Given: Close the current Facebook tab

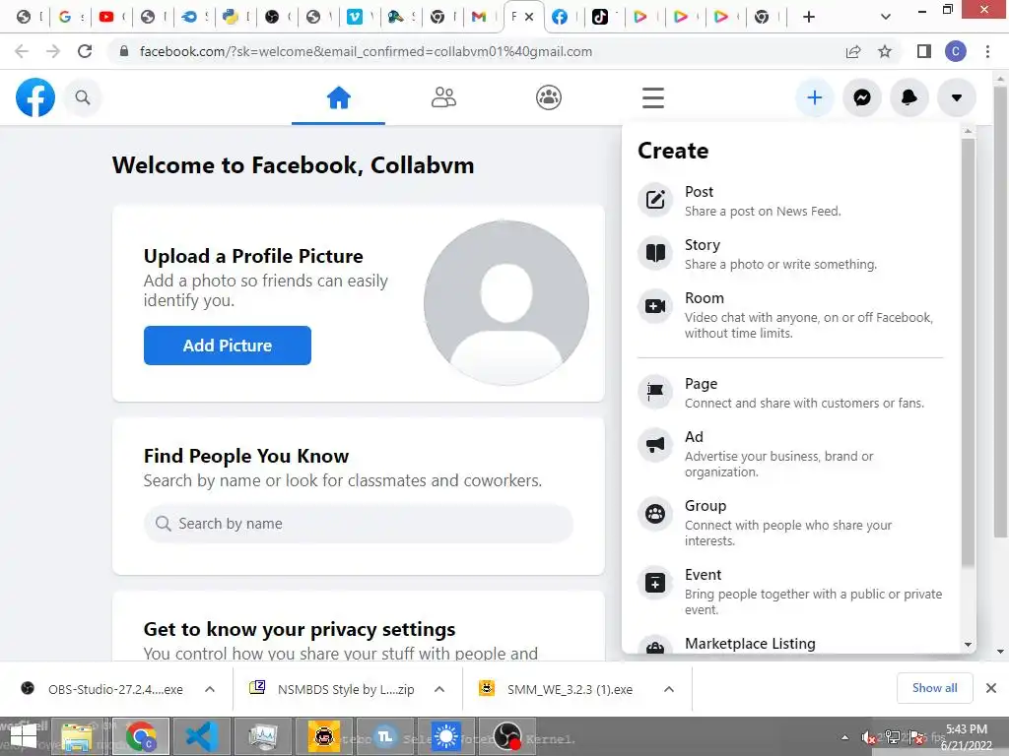Looking at the screenshot, I should pyautogui.click(x=529, y=17).
